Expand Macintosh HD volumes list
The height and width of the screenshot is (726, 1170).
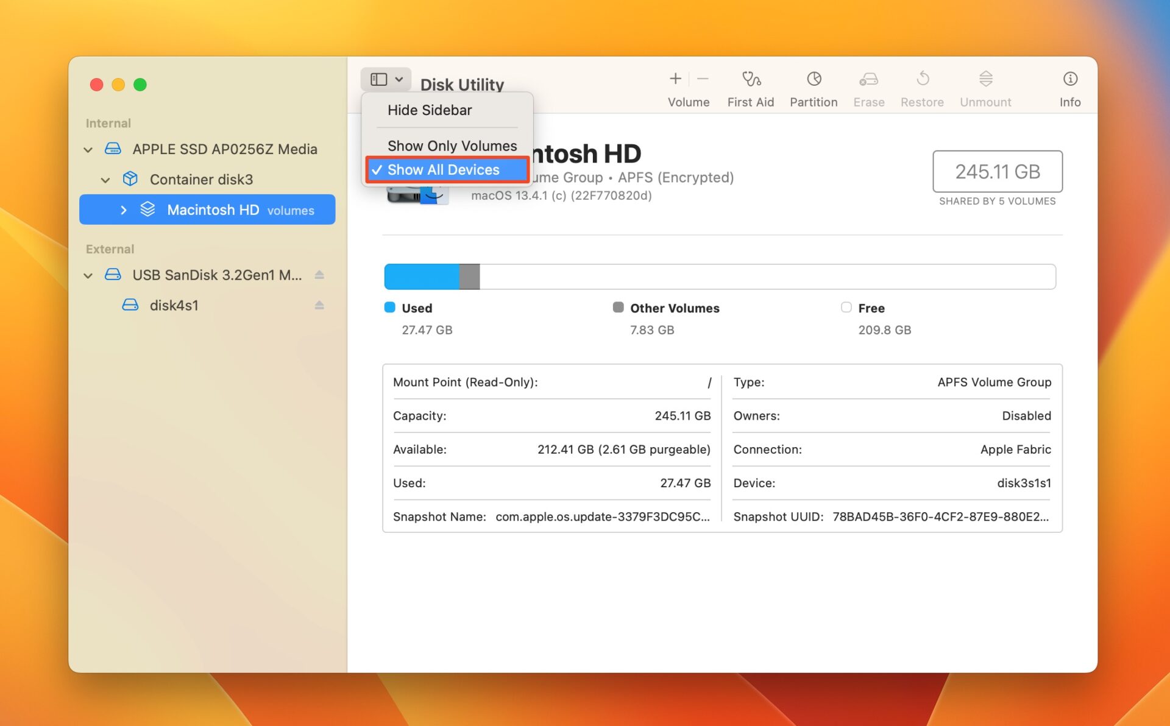(x=124, y=210)
